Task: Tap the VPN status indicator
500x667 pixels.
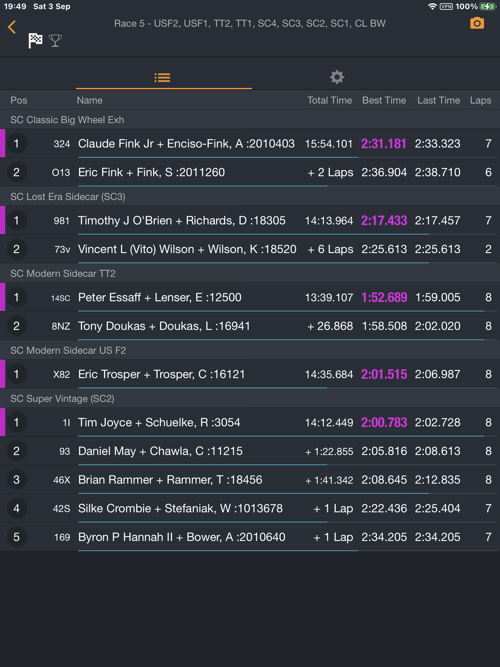Action: (446, 7)
